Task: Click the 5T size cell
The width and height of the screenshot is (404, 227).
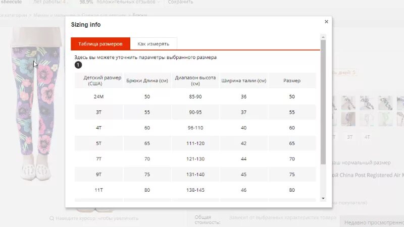Action: (x=98, y=143)
